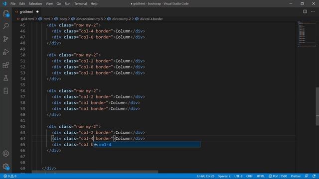319x179 pixels.
Task: Open the File menu
Action: [13, 3]
